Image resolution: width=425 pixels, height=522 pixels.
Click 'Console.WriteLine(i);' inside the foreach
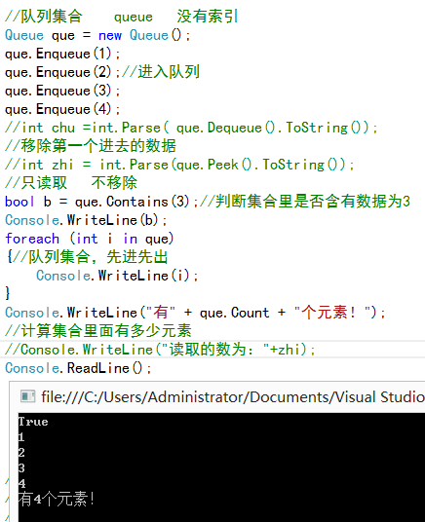(117, 276)
